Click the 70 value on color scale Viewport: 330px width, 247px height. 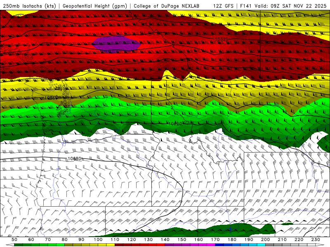coord(48,240)
